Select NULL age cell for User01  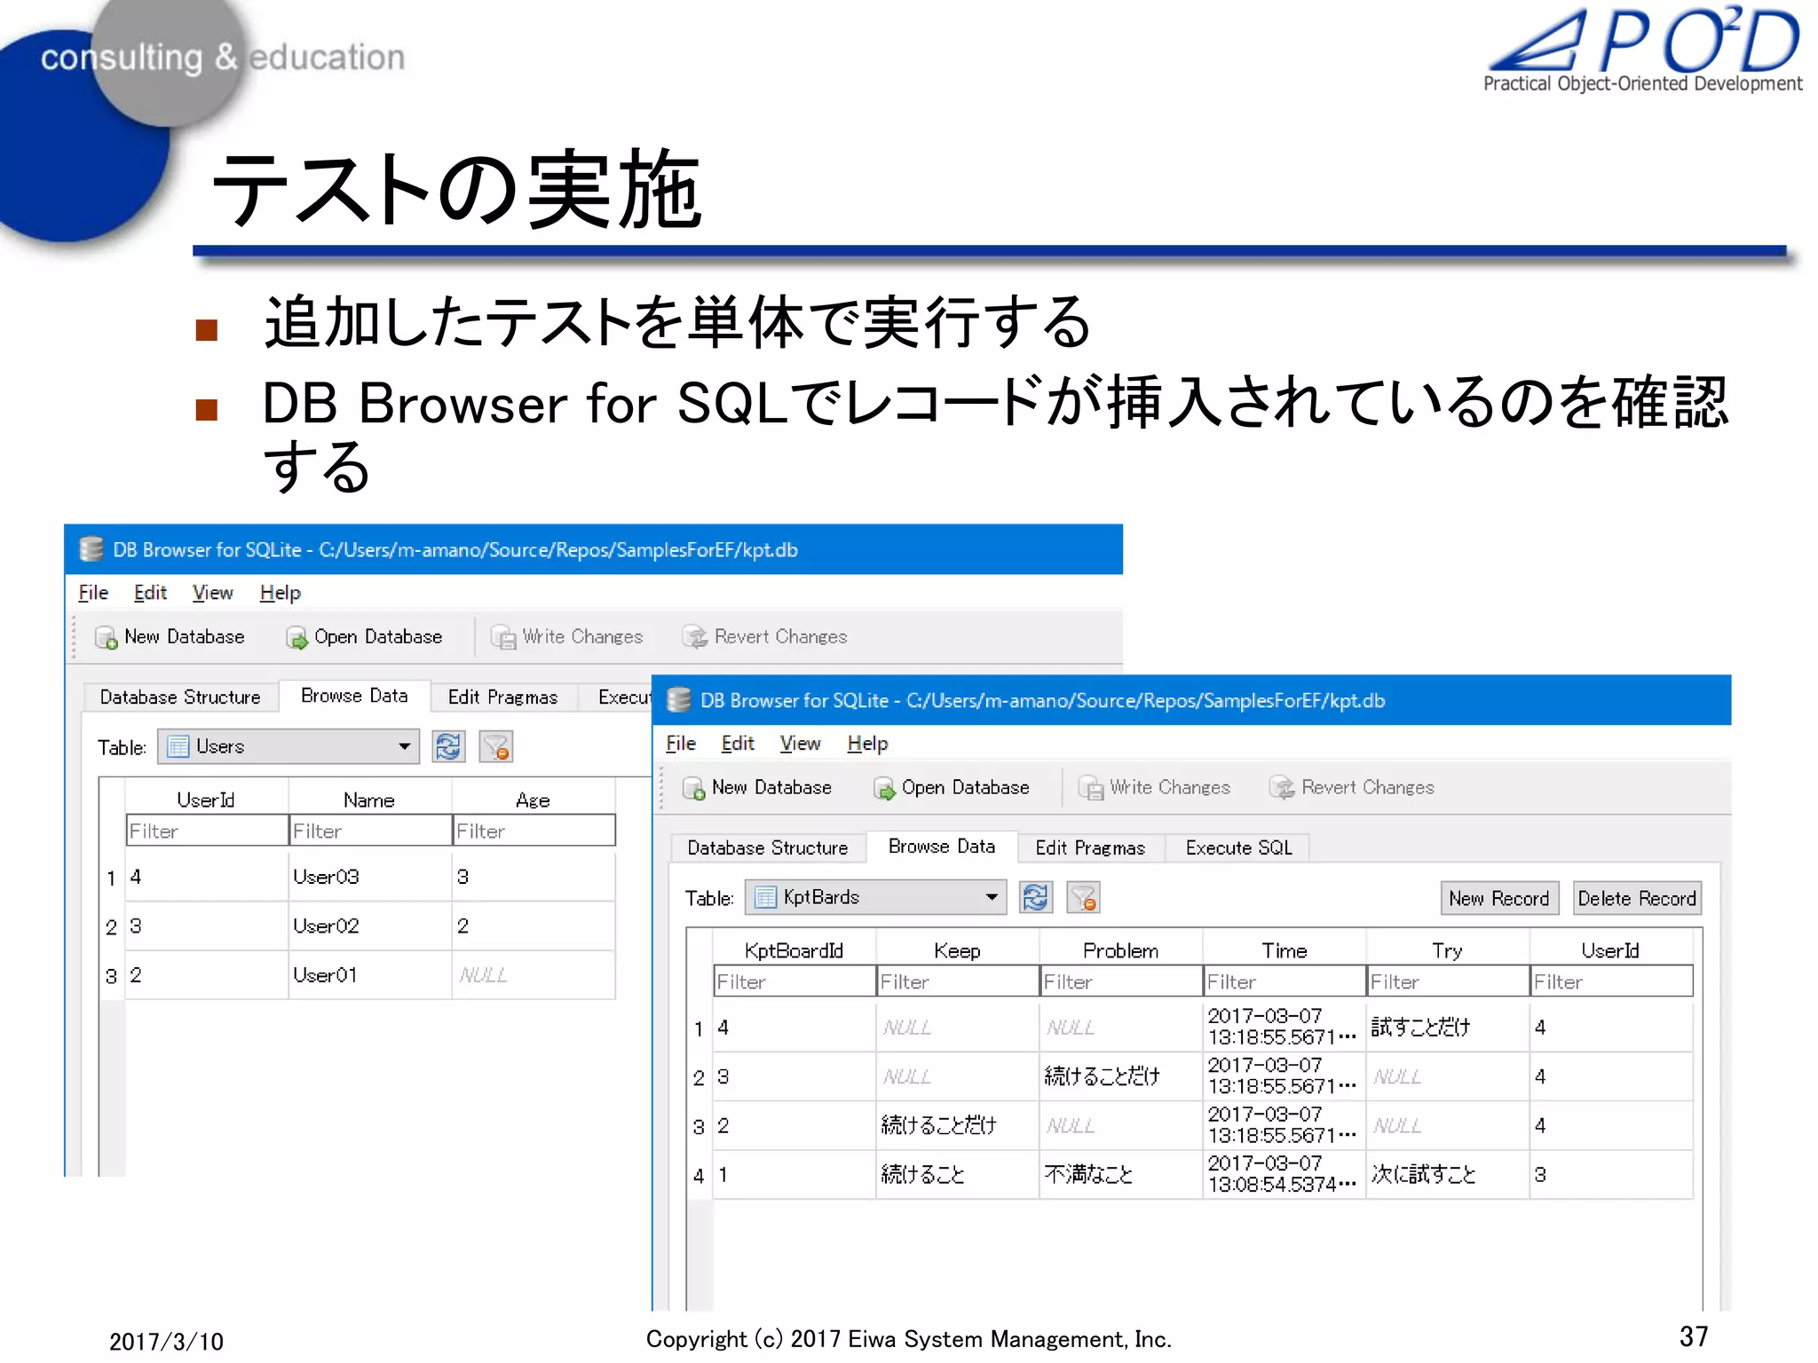[534, 975]
